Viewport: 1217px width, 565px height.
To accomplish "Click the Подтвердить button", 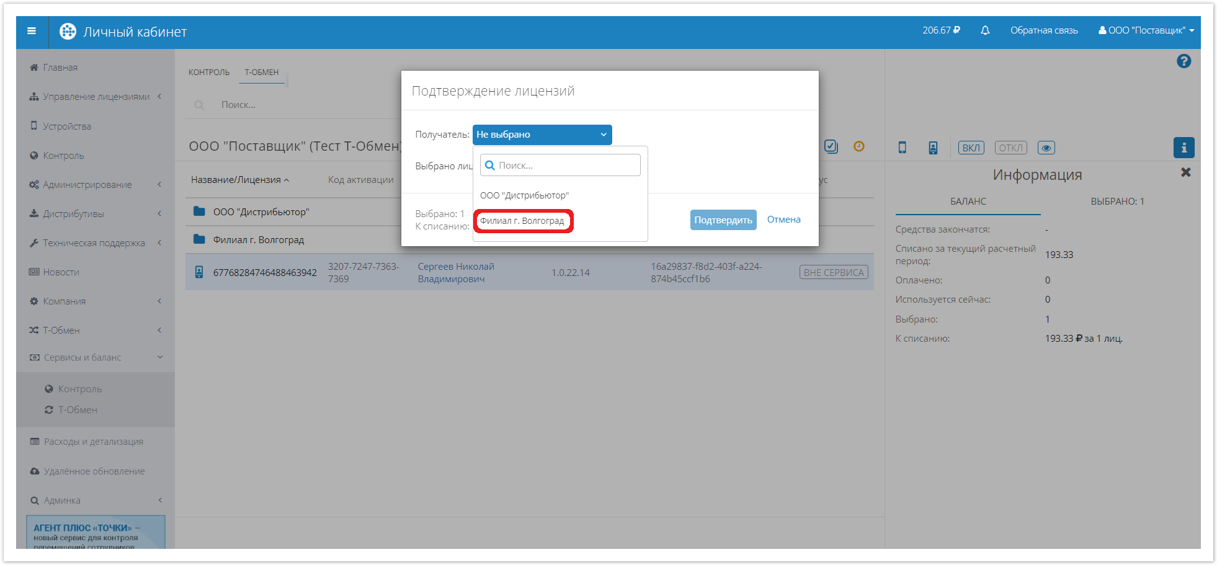I will (x=723, y=220).
